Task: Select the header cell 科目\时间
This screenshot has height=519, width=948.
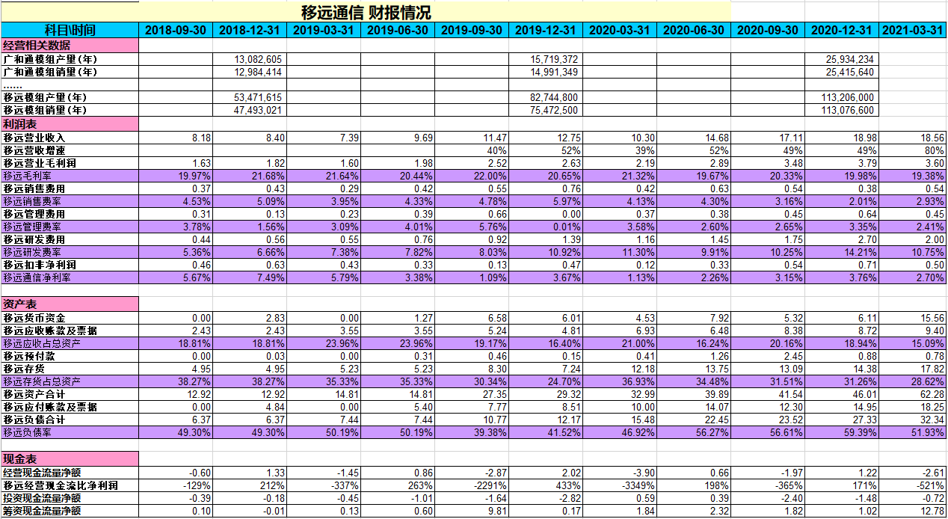Action: pyautogui.click(x=70, y=31)
